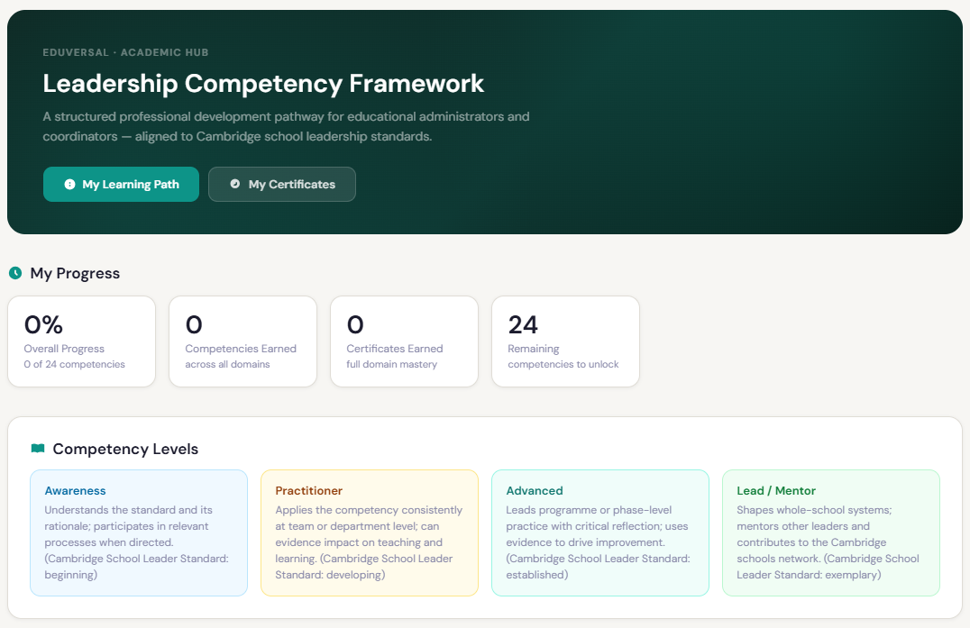Click the book icon beside Competency Levels
The height and width of the screenshot is (628, 970).
click(38, 448)
